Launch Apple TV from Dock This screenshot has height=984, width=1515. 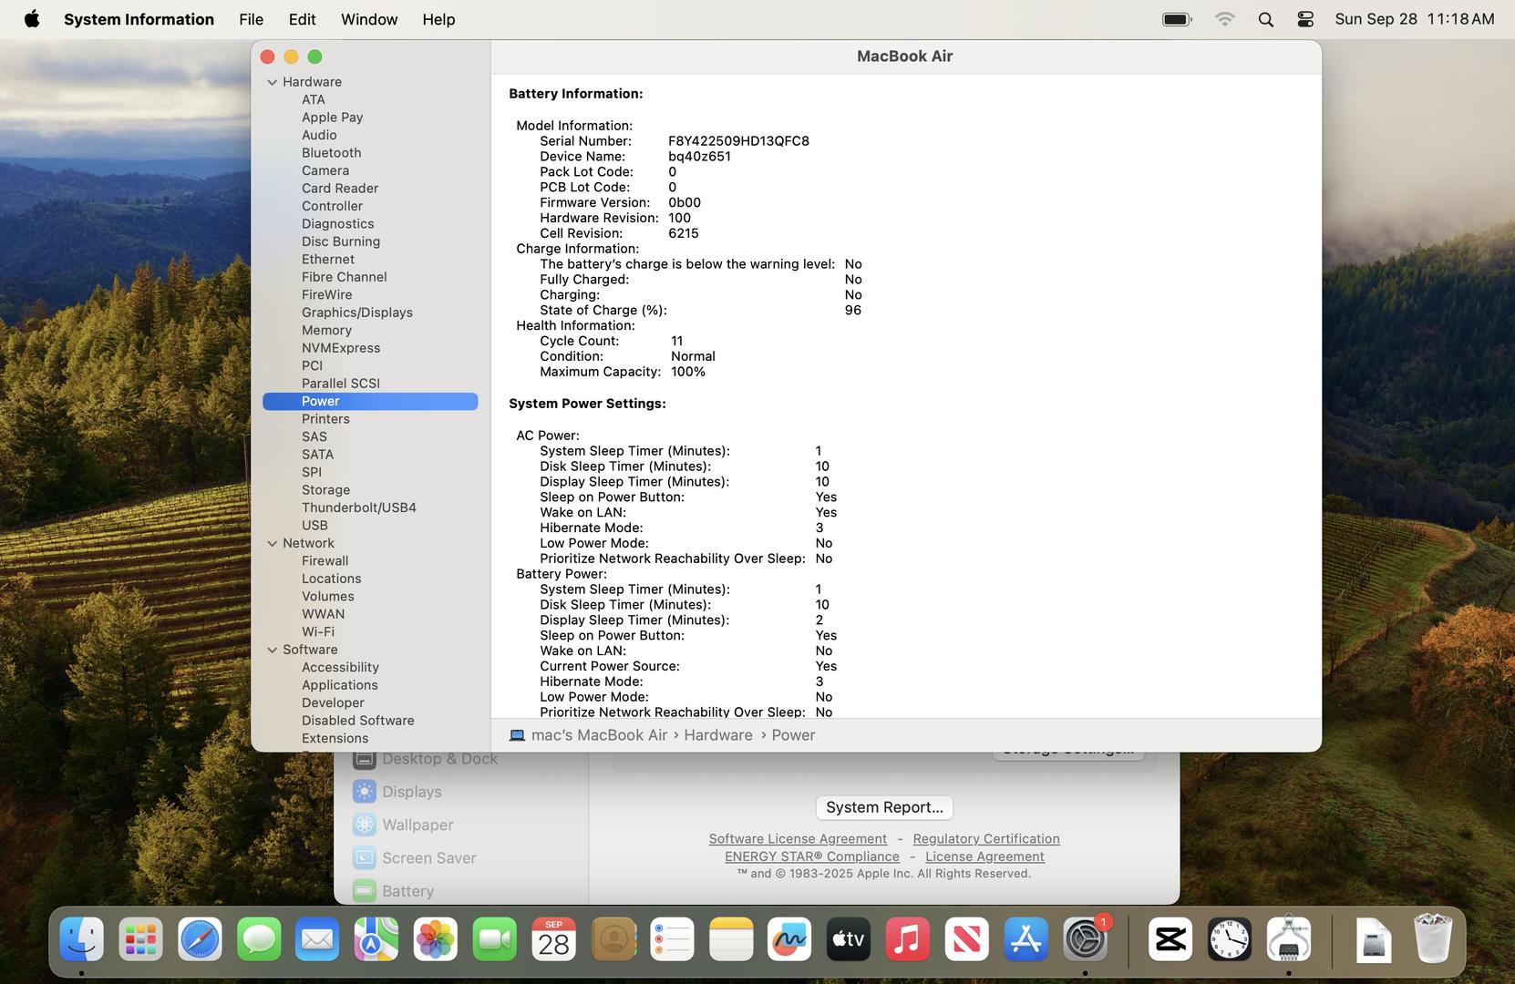tap(849, 939)
